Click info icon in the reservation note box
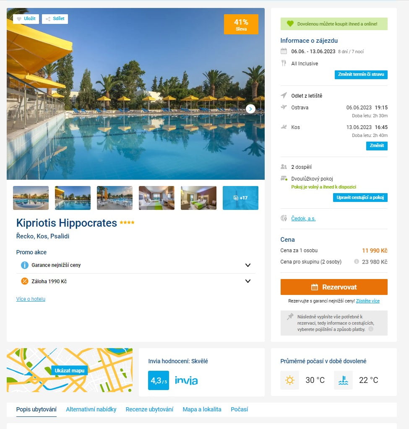409x429 pixels. pyautogui.click(x=371, y=329)
